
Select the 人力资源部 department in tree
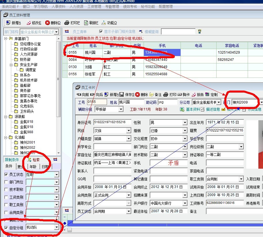pyautogui.click(x=28, y=54)
